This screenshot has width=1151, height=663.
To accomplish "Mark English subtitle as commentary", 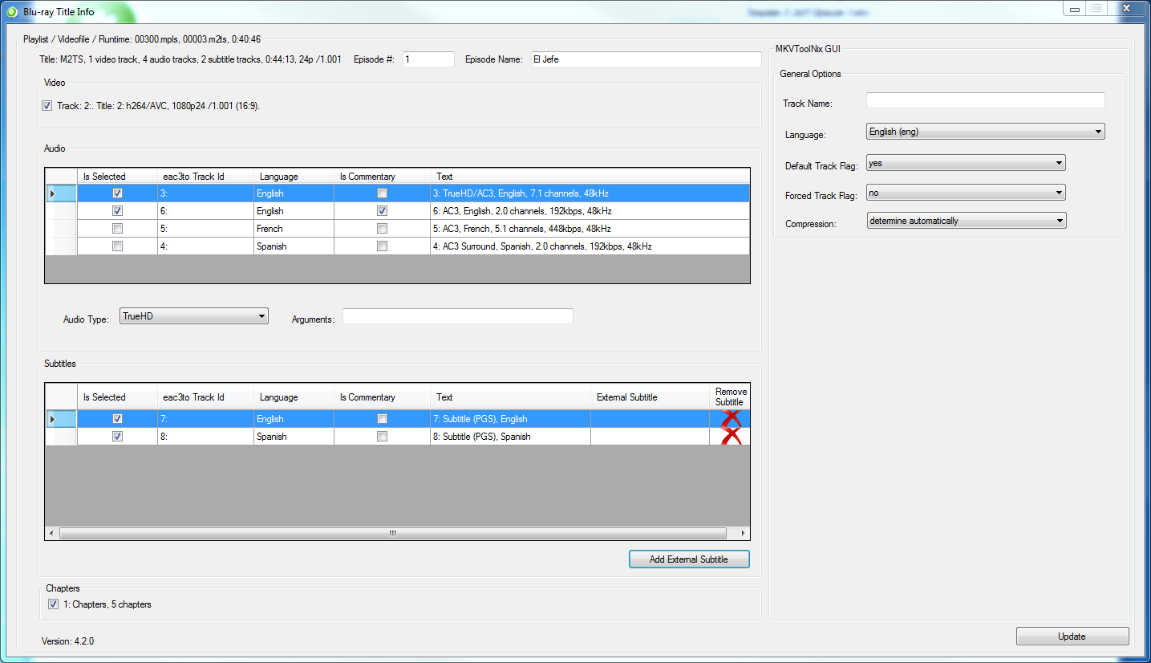I will pos(382,419).
